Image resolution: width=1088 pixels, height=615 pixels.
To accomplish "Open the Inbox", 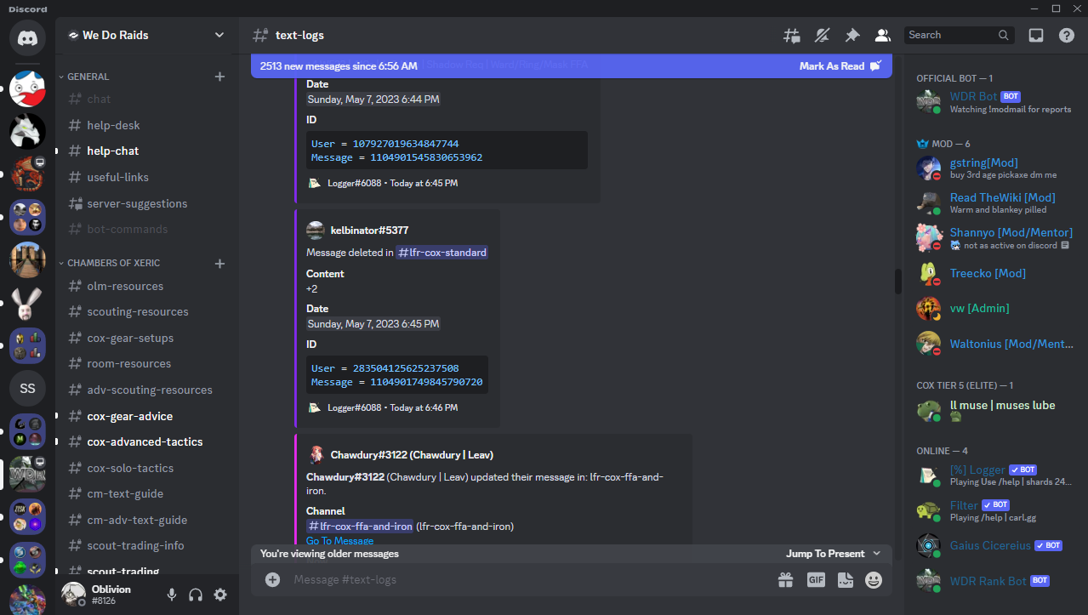I will 1036,36.
